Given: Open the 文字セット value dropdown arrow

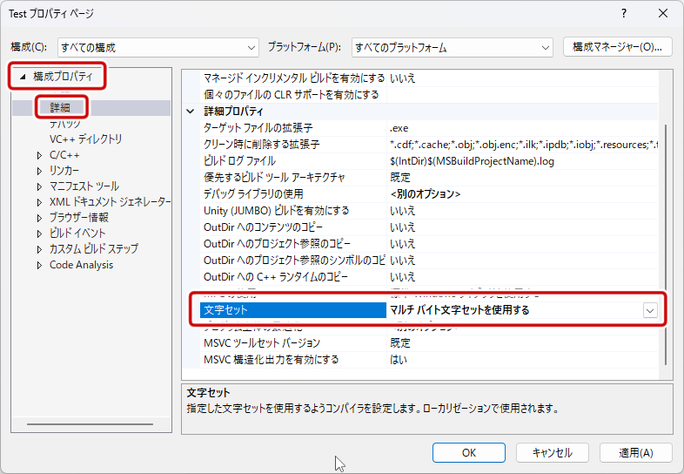Looking at the screenshot, I should 650,310.
